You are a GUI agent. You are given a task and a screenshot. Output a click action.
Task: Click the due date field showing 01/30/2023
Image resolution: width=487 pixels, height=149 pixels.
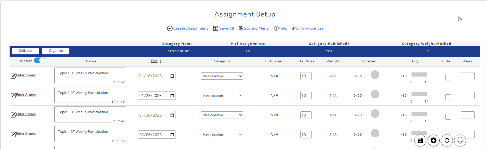click(157, 115)
